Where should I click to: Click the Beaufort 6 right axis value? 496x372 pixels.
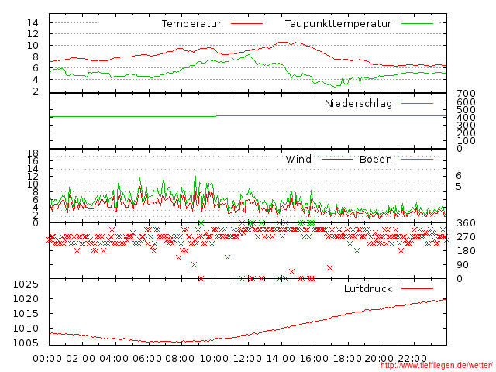pyautogui.click(x=459, y=176)
